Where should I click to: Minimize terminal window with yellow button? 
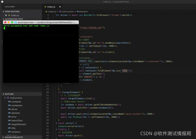click(9, 22)
